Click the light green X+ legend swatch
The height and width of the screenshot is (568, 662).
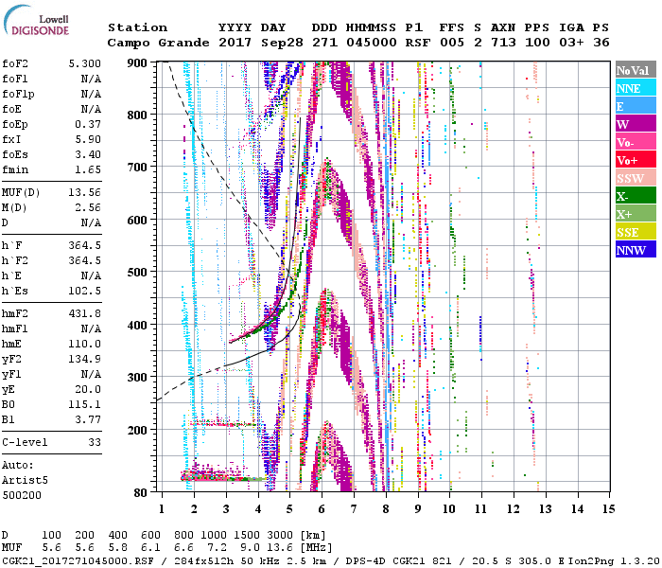tap(636, 214)
